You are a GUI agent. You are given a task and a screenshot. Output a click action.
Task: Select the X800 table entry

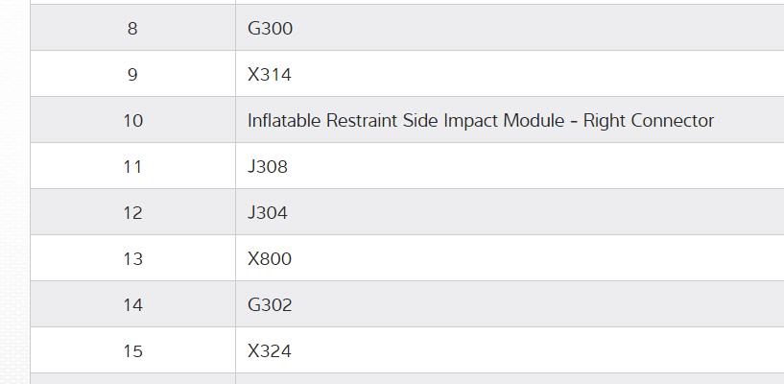coord(270,259)
